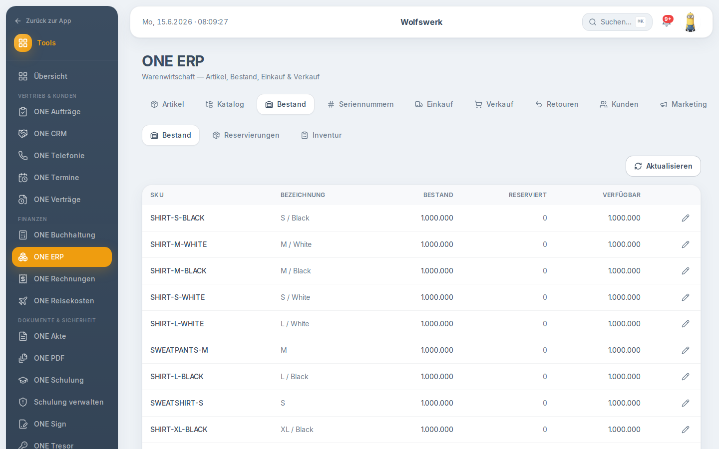The width and height of the screenshot is (719, 449).
Task: Switch to the Reservierungen sub-tab
Action: coord(246,135)
